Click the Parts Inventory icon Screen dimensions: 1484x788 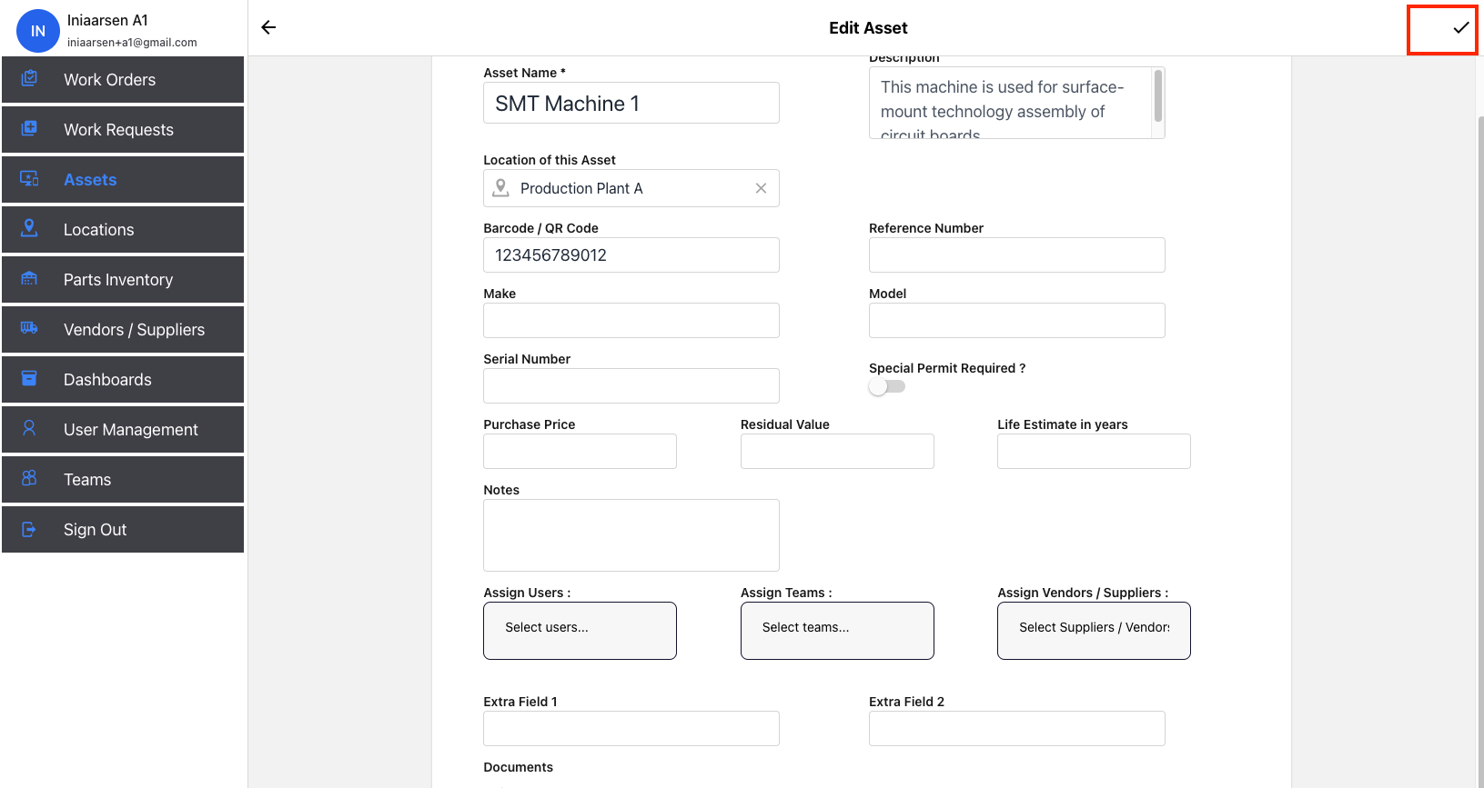coord(29,278)
